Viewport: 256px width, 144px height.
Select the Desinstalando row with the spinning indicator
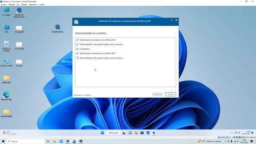click(x=125, y=58)
